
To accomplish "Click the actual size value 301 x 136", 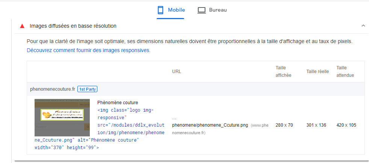I will coord(316,125).
